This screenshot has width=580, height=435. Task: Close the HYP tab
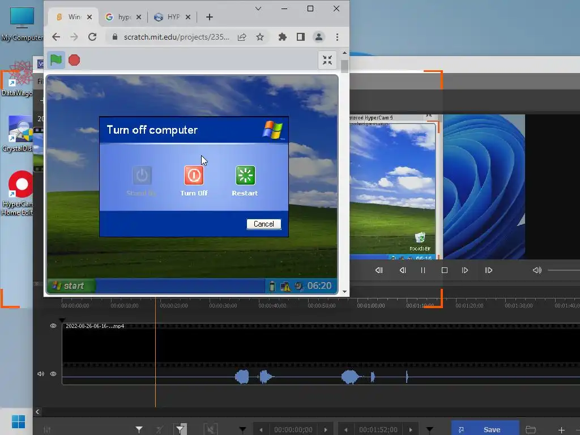tap(188, 17)
